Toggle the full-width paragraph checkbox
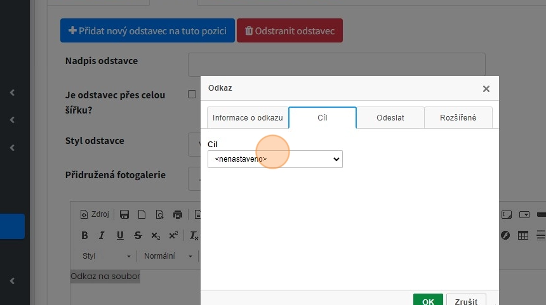The height and width of the screenshot is (305, 546). pos(192,94)
